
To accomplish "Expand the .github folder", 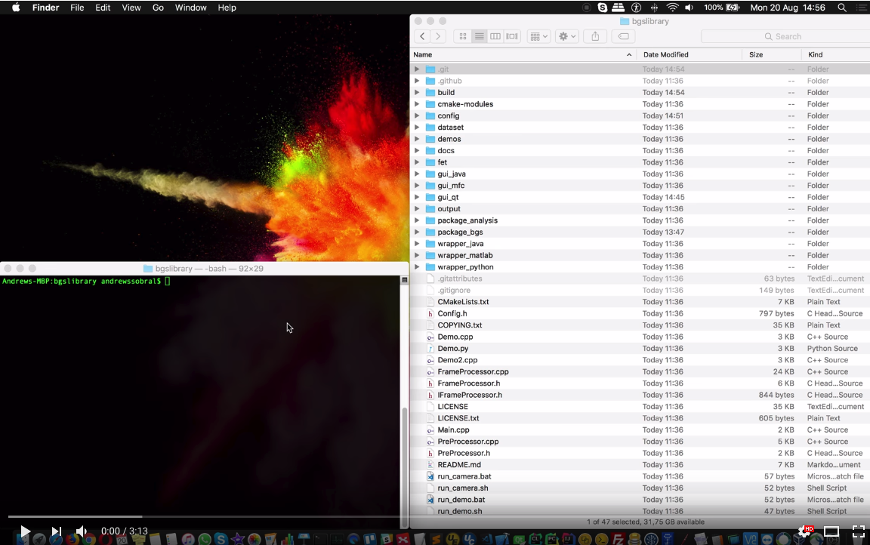I will tap(417, 81).
